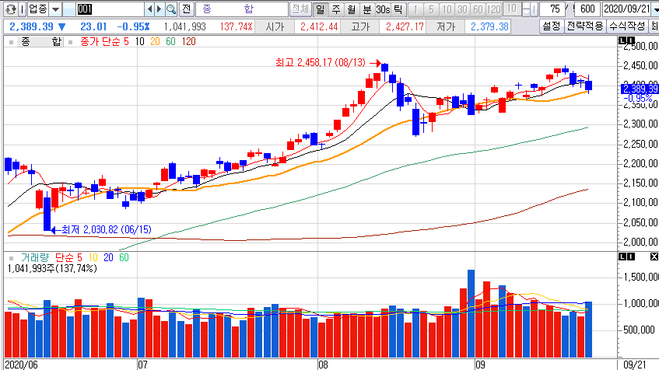Click the date field 2020/09/21
This screenshot has height=370, width=659.
pos(626,9)
